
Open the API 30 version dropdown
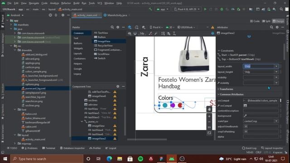click(x=170, y=27)
